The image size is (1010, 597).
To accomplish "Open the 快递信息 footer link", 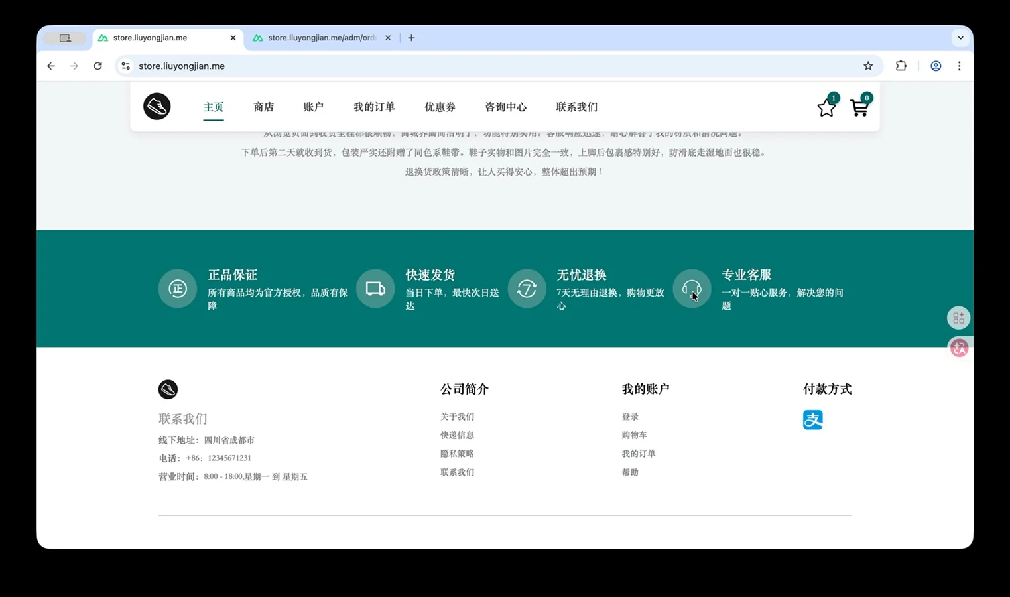I will [x=457, y=435].
